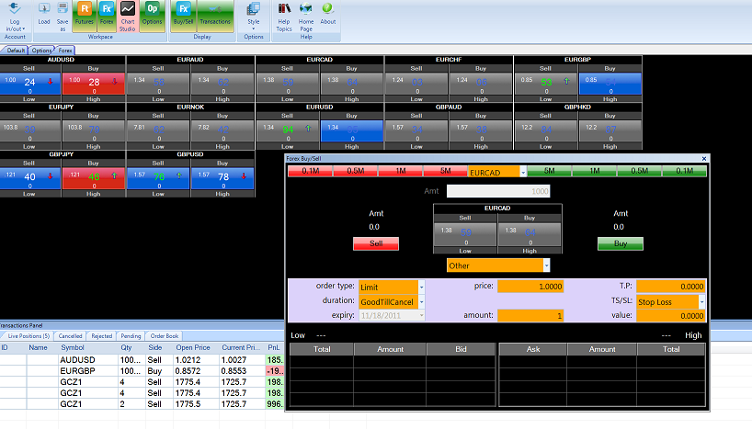
Task: Select the red 1M sell quantity
Action: pos(401,171)
